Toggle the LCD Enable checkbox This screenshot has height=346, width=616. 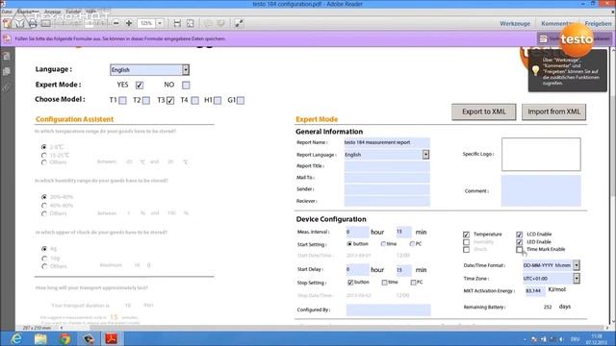point(520,235)
